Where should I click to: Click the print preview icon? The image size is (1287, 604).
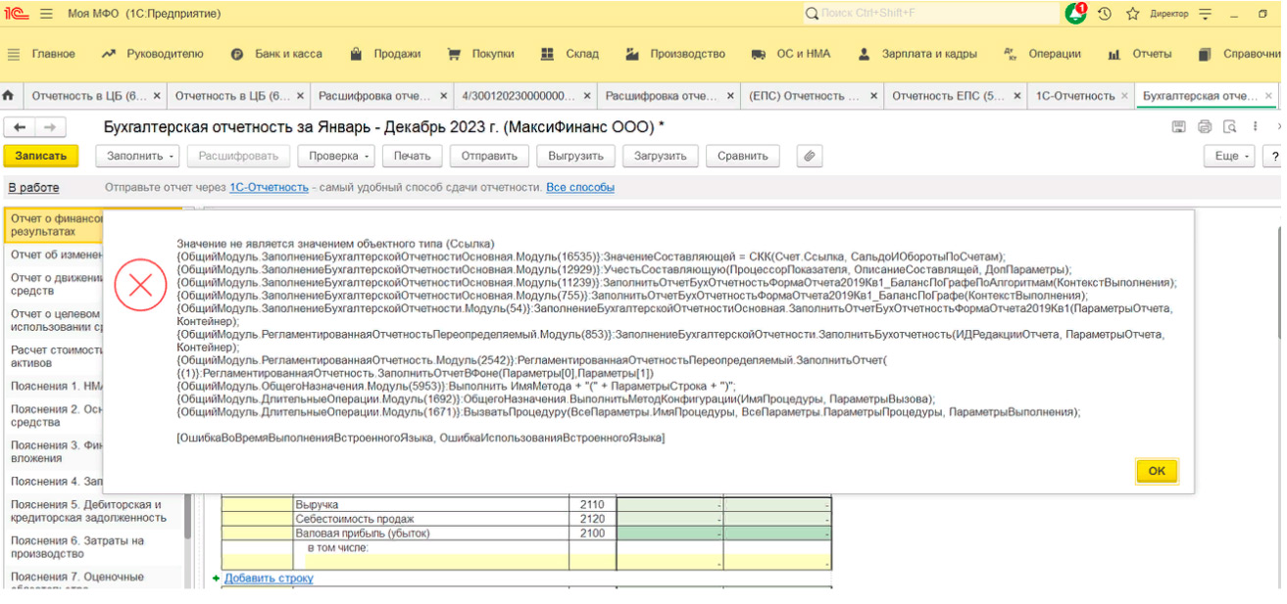click(x=1230, y=127)
